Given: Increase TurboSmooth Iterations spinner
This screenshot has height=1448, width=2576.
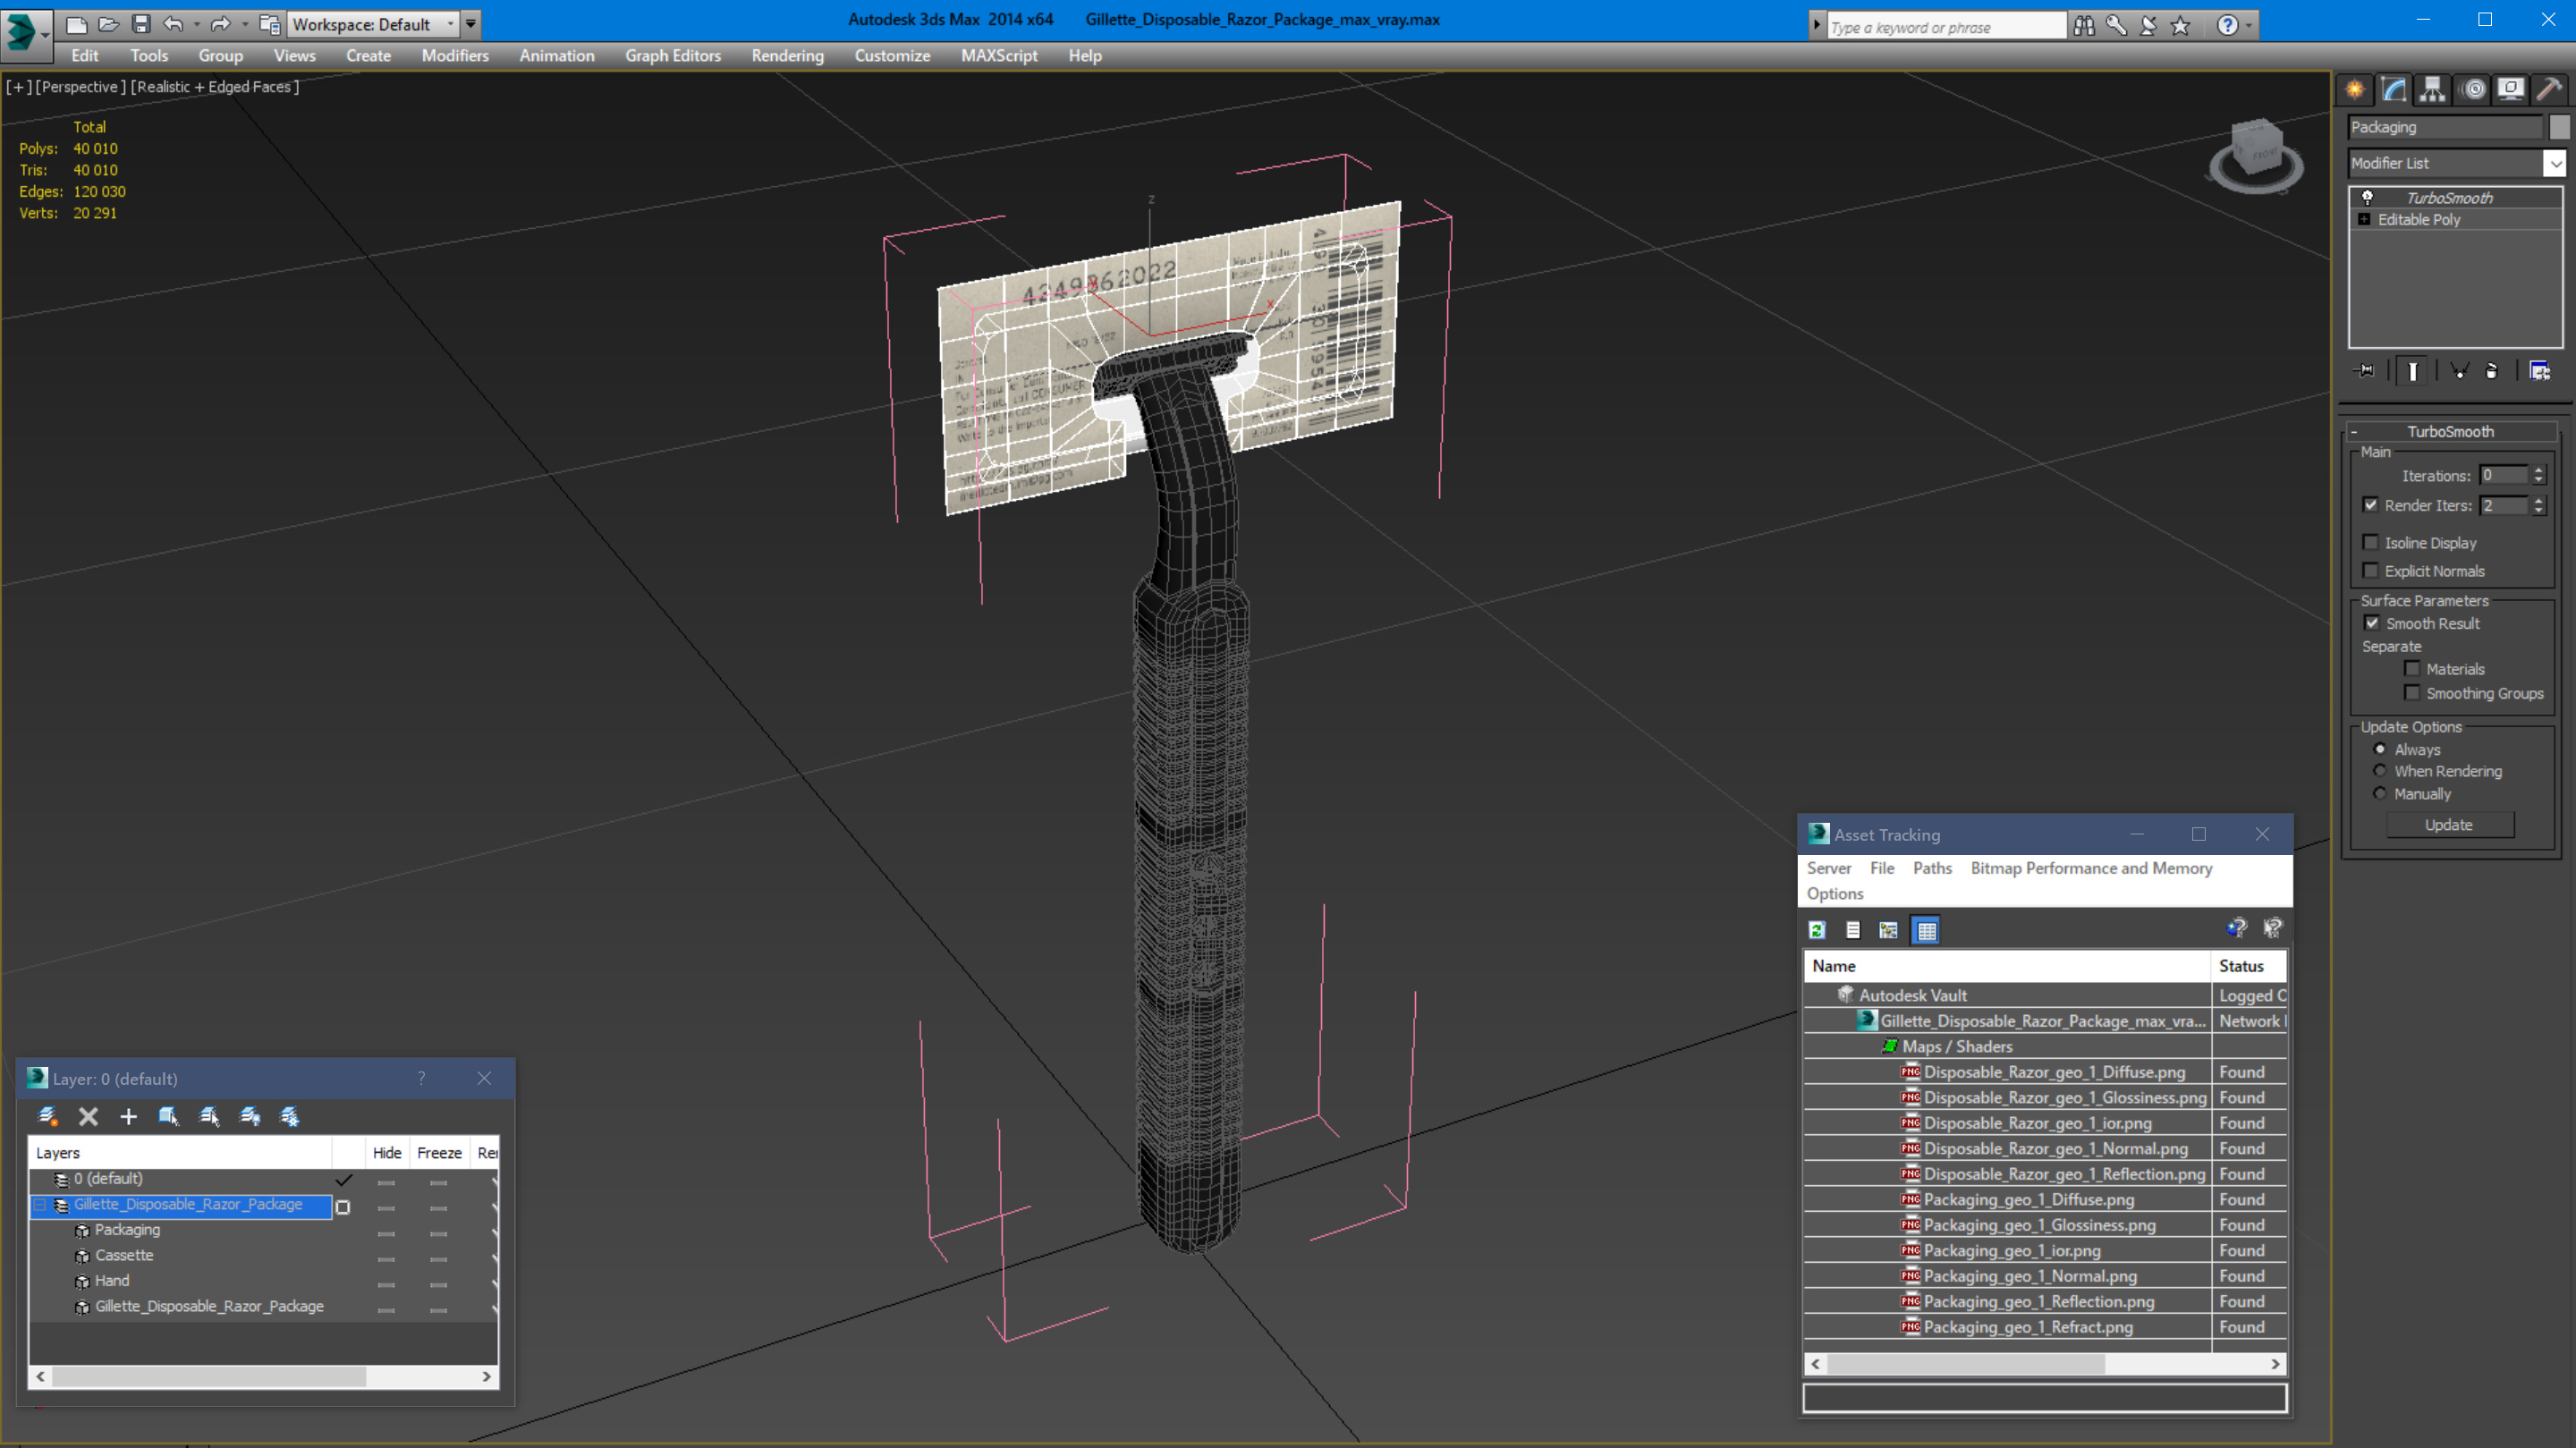Looking at the screenshot, I should point(2538,470).
